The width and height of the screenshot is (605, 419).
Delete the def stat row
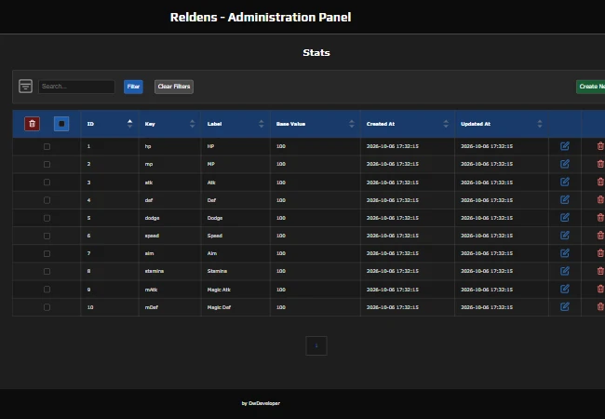pos(600,199)
